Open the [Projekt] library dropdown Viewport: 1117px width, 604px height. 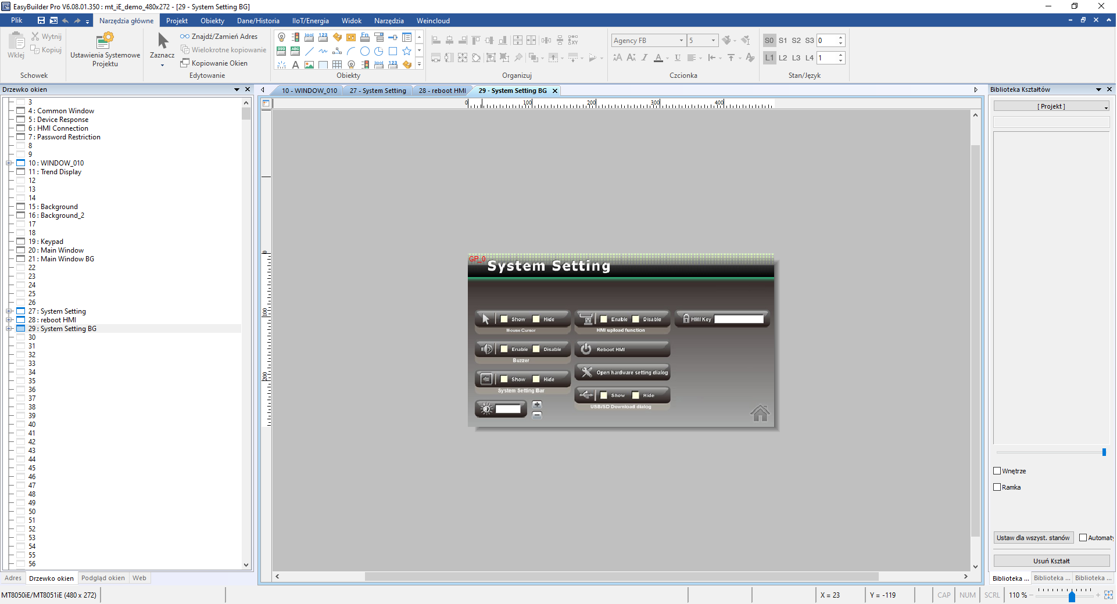point(1051,106)
